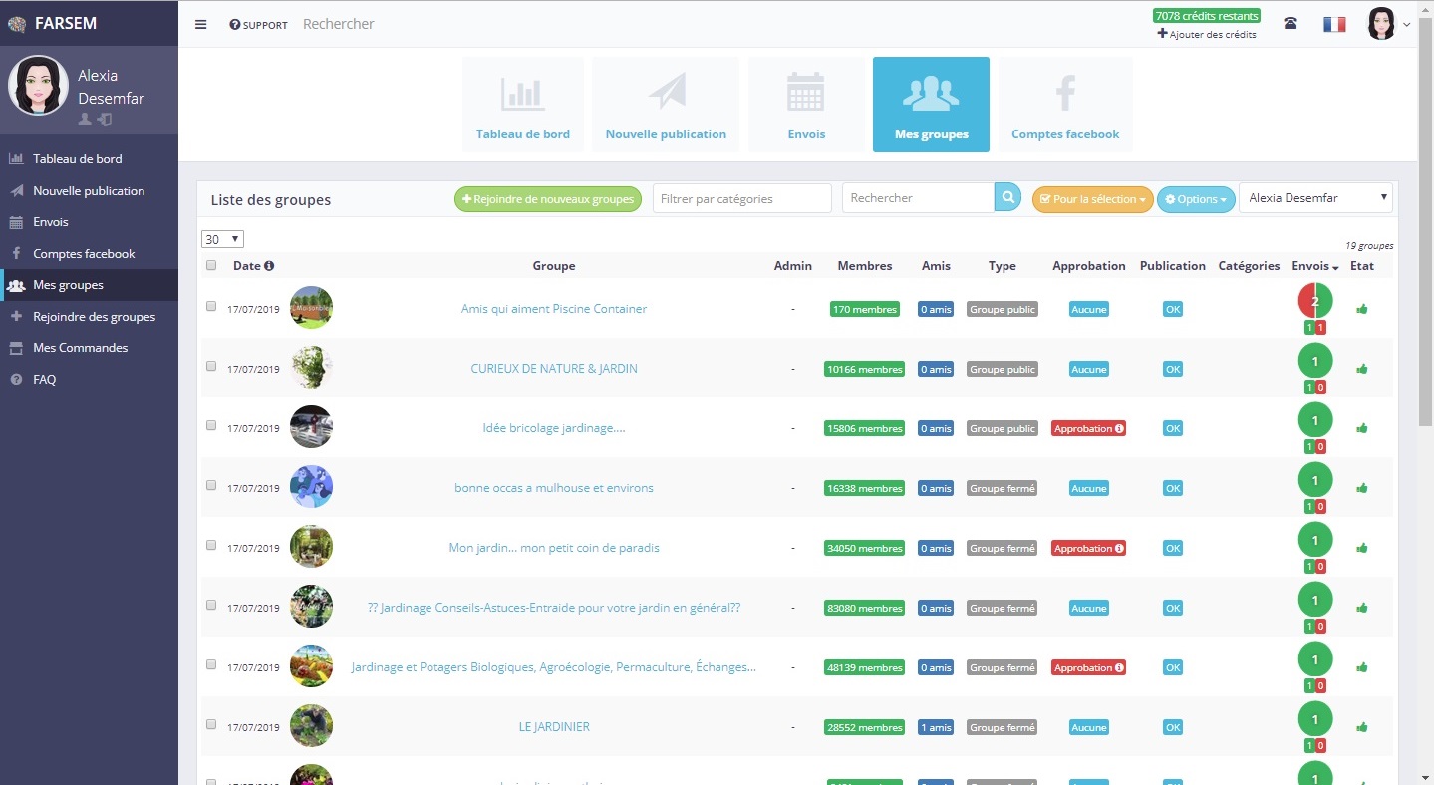
Task: Click the phone icon in top bar
Action: (1291, 24)
